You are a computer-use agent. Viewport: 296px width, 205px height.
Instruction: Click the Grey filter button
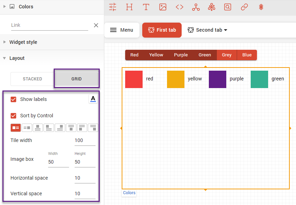click(x=227, y=55)
